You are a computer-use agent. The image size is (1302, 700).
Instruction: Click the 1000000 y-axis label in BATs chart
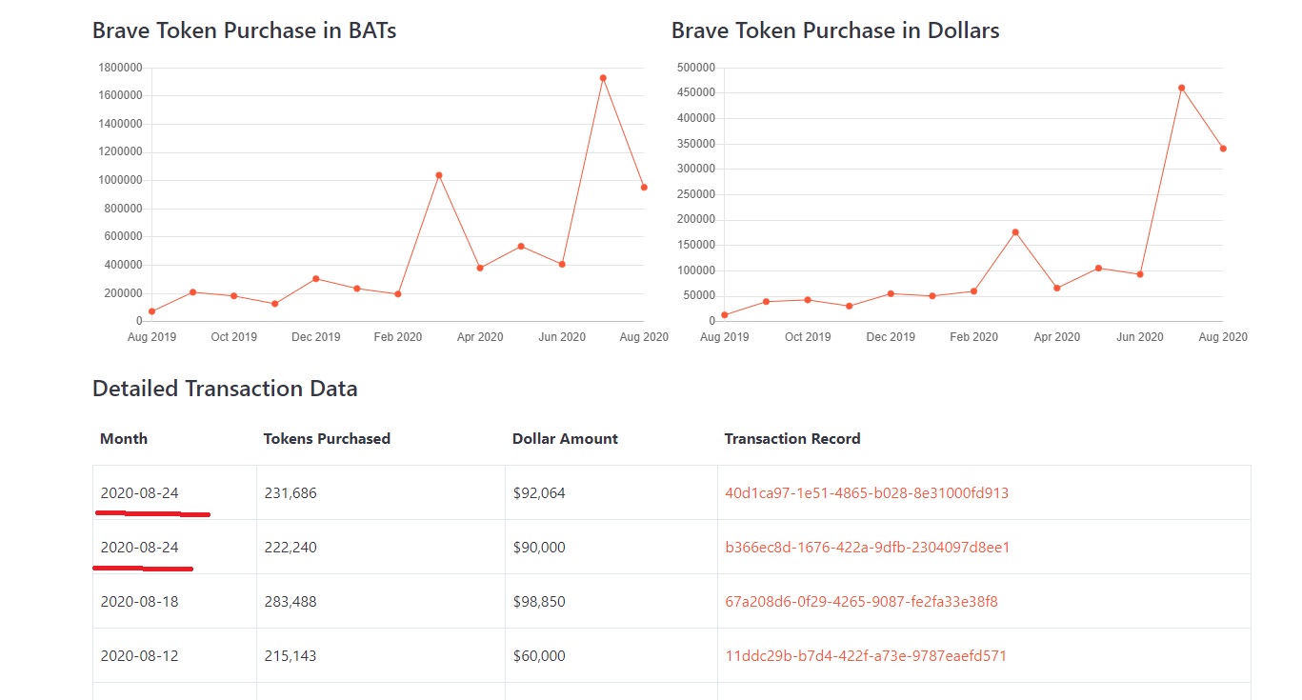click(x=120, y=180)
